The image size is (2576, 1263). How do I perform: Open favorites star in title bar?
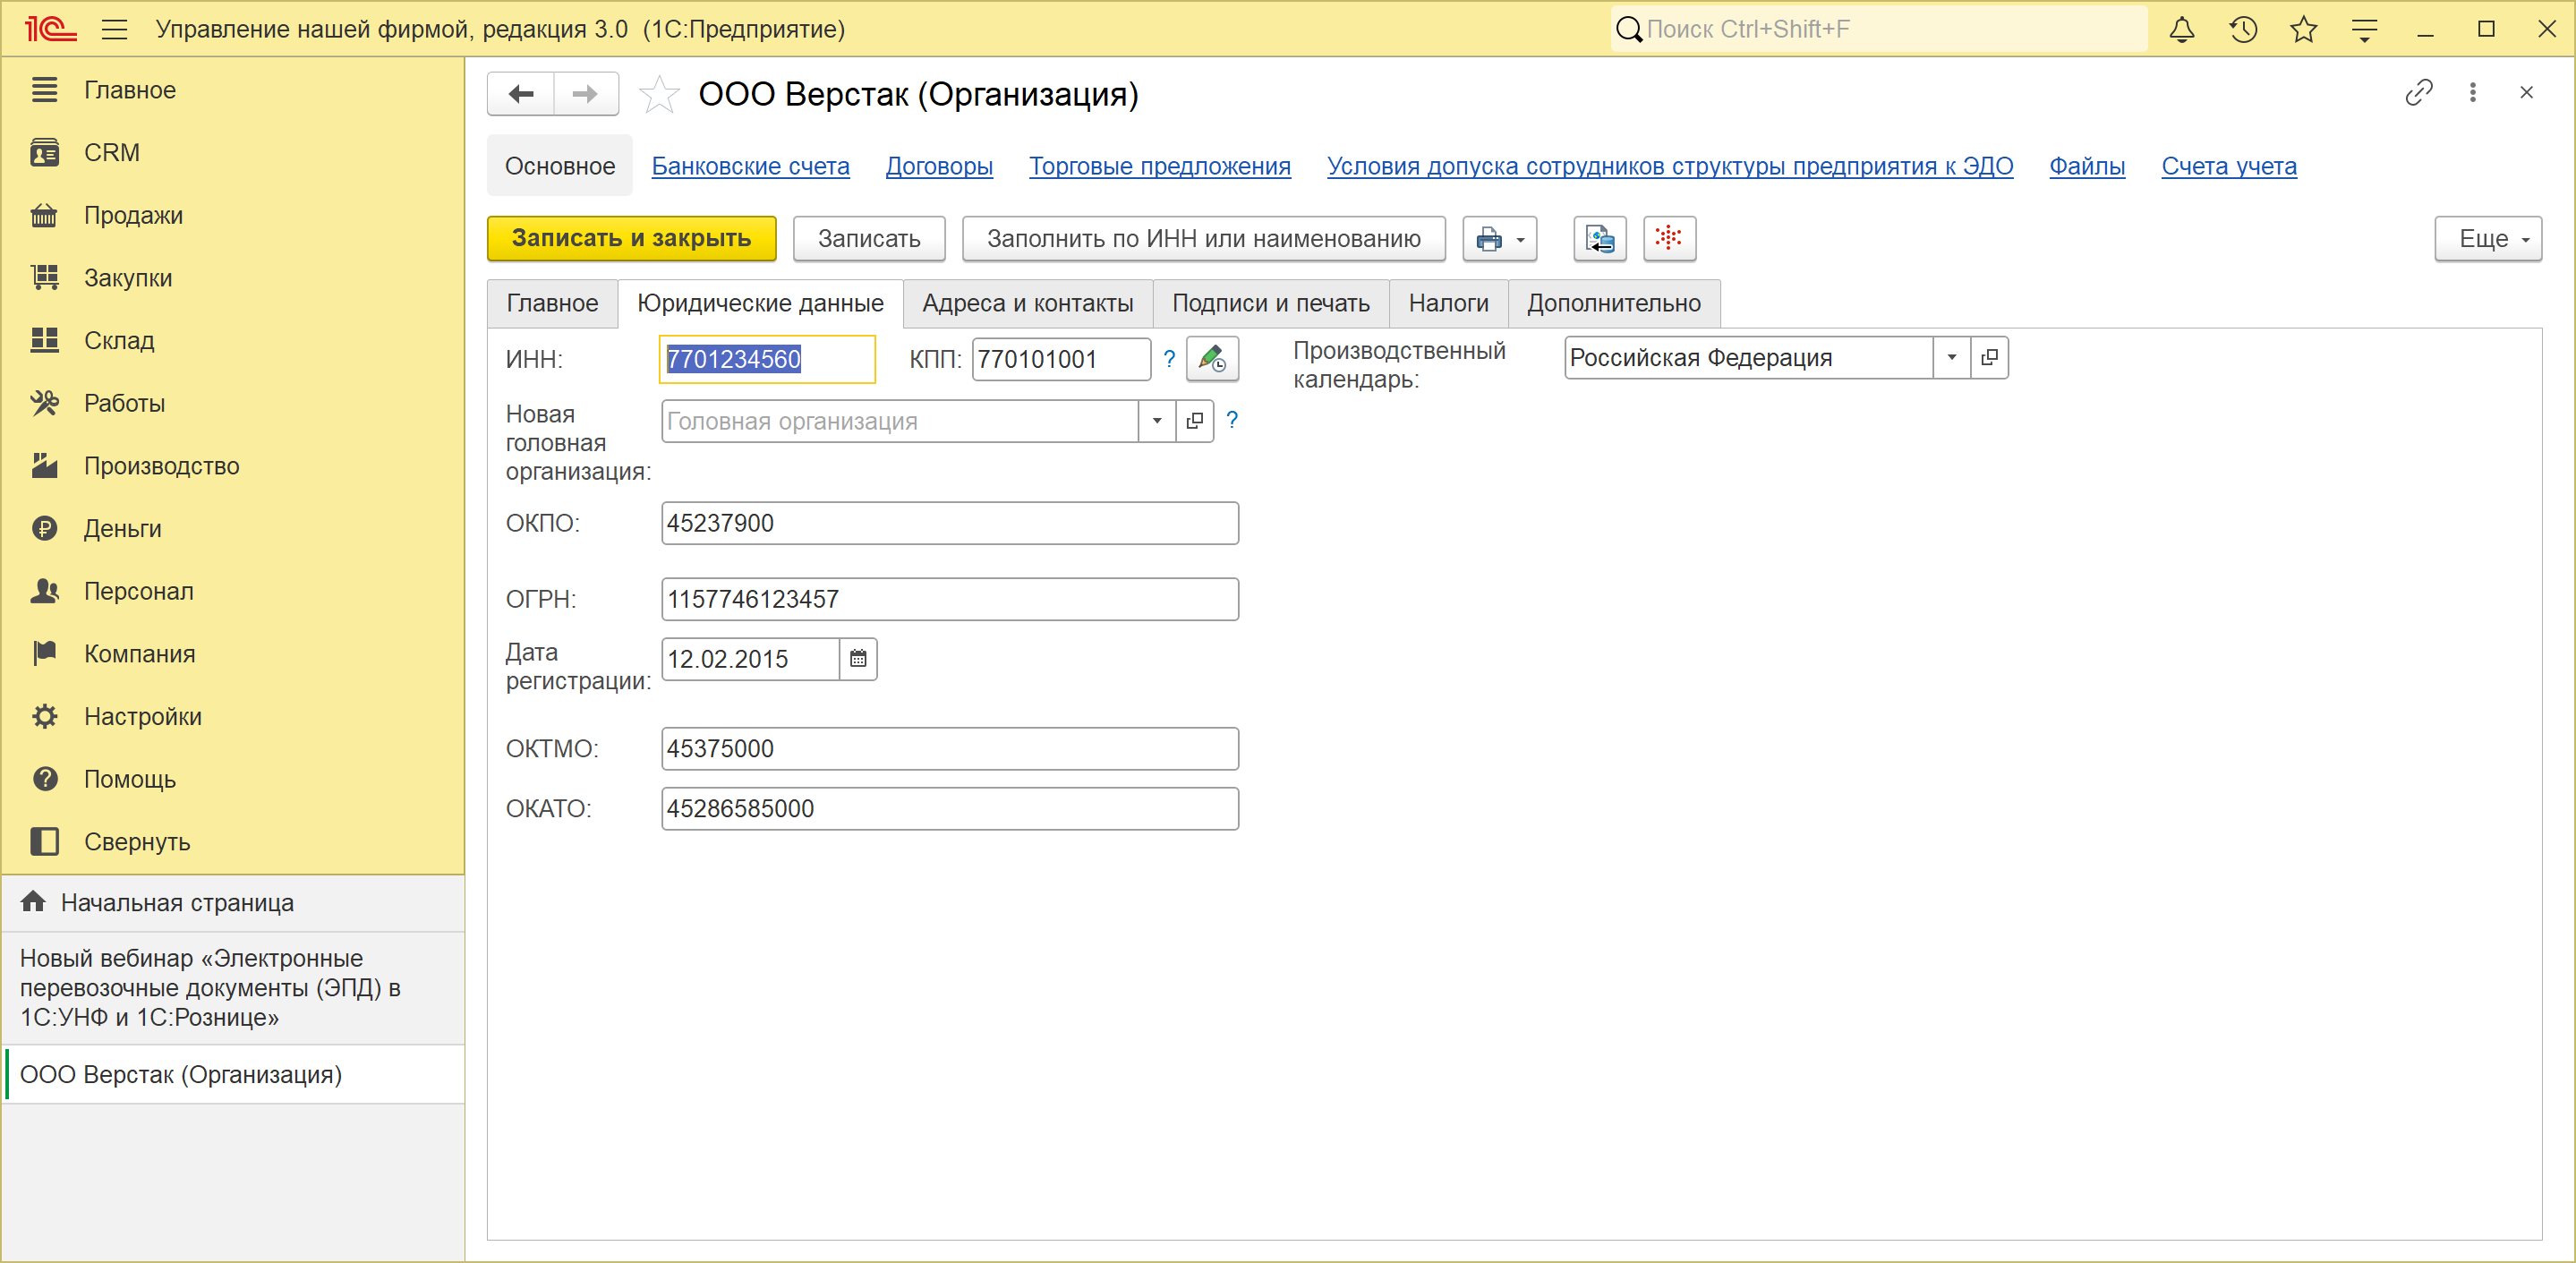coord(2304,29)
